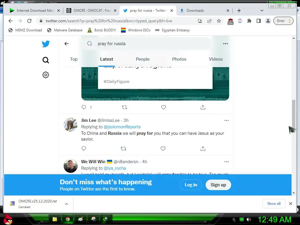300x225 pixels.
Task: Close the downloads shelf bar
Action: (290, 204)
